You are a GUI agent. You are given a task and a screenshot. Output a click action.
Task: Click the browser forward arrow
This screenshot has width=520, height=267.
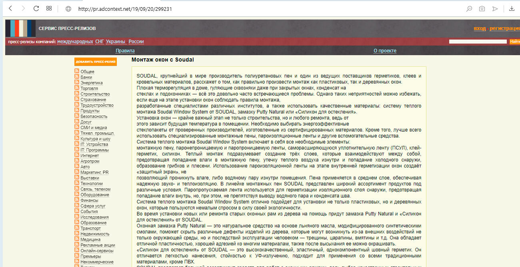click(23, 8)
